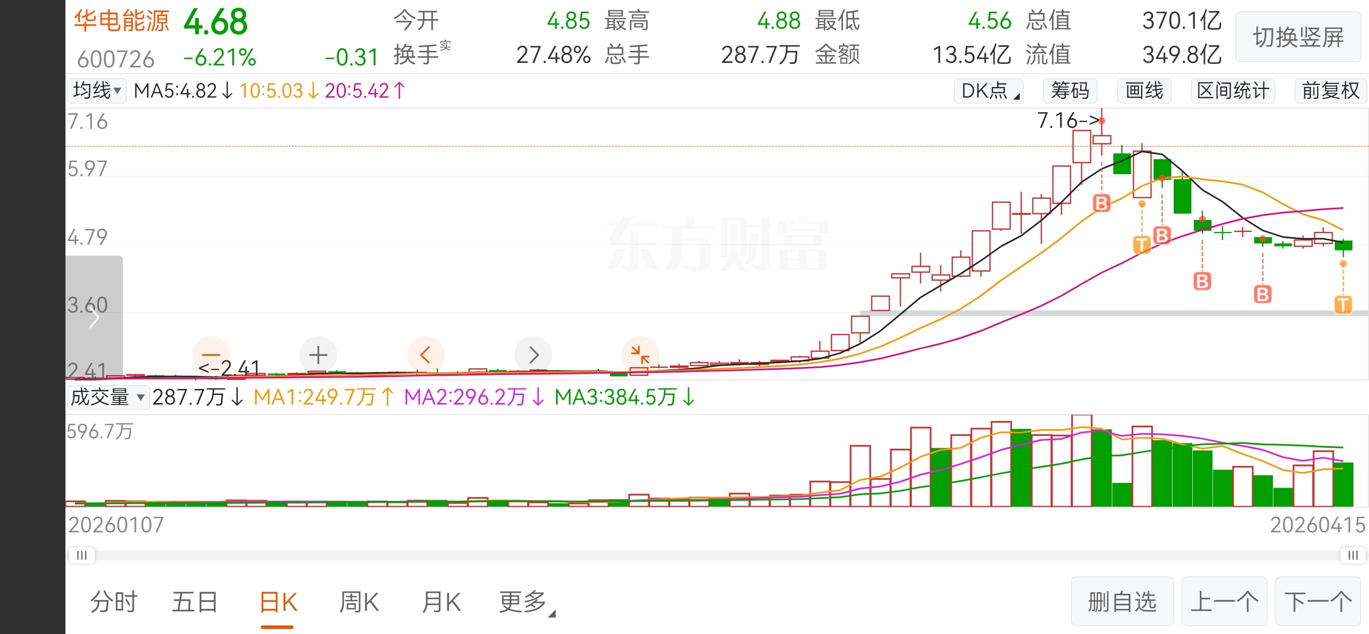Open the 均线 indicator dropdown
The image size is (1369, 634).
point(97,91)
